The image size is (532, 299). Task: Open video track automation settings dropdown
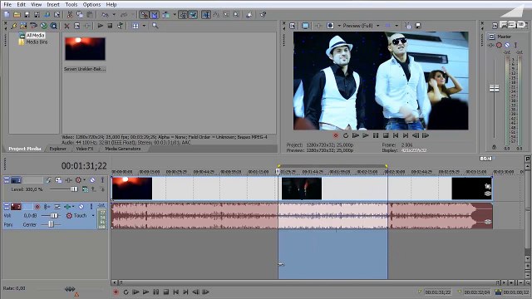85,180
